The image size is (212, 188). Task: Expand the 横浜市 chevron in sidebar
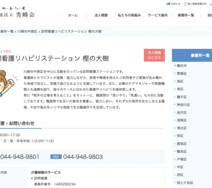[175, 66]
